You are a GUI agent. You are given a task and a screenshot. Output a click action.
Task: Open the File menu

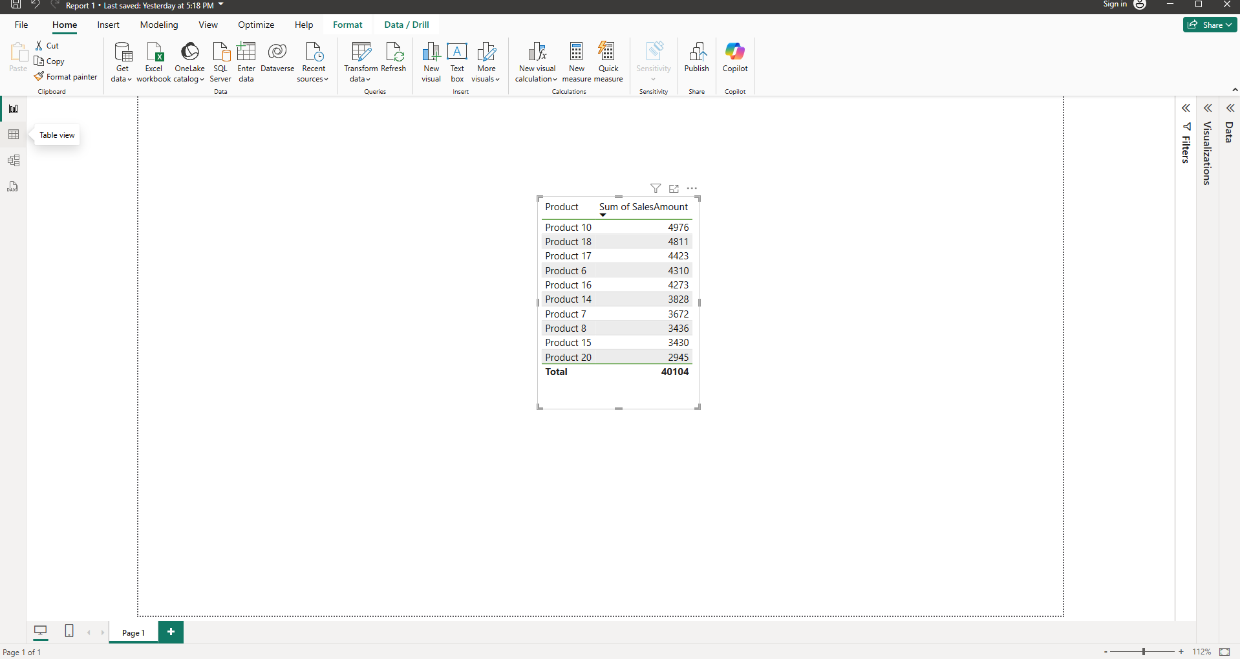coord(21,25)
